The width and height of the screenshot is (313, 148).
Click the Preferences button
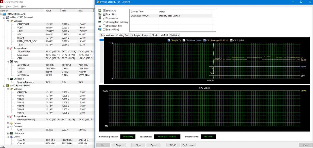[188, 145]
